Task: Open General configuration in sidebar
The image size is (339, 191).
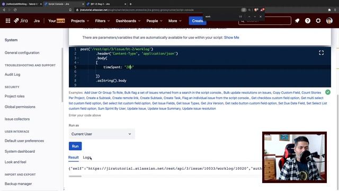Action: pyautogui.click(x=22, y=53)
